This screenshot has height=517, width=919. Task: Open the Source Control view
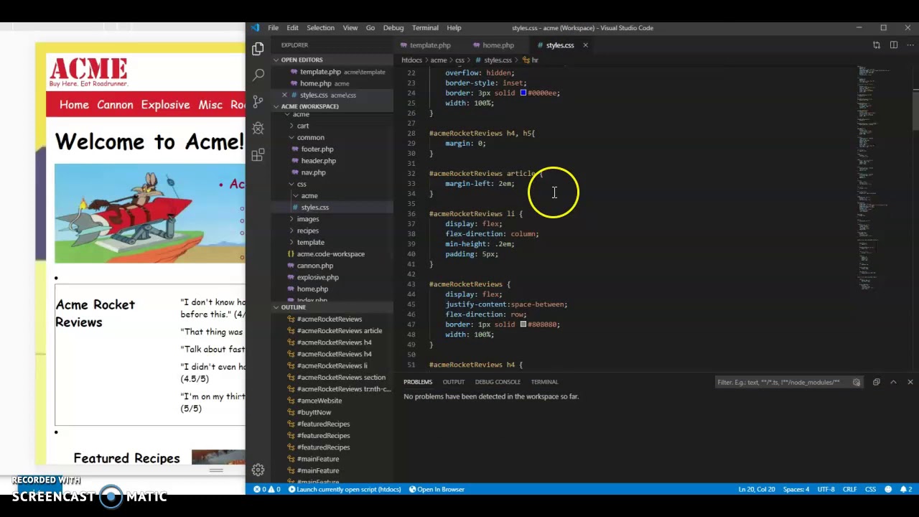[x=258, y=101]
